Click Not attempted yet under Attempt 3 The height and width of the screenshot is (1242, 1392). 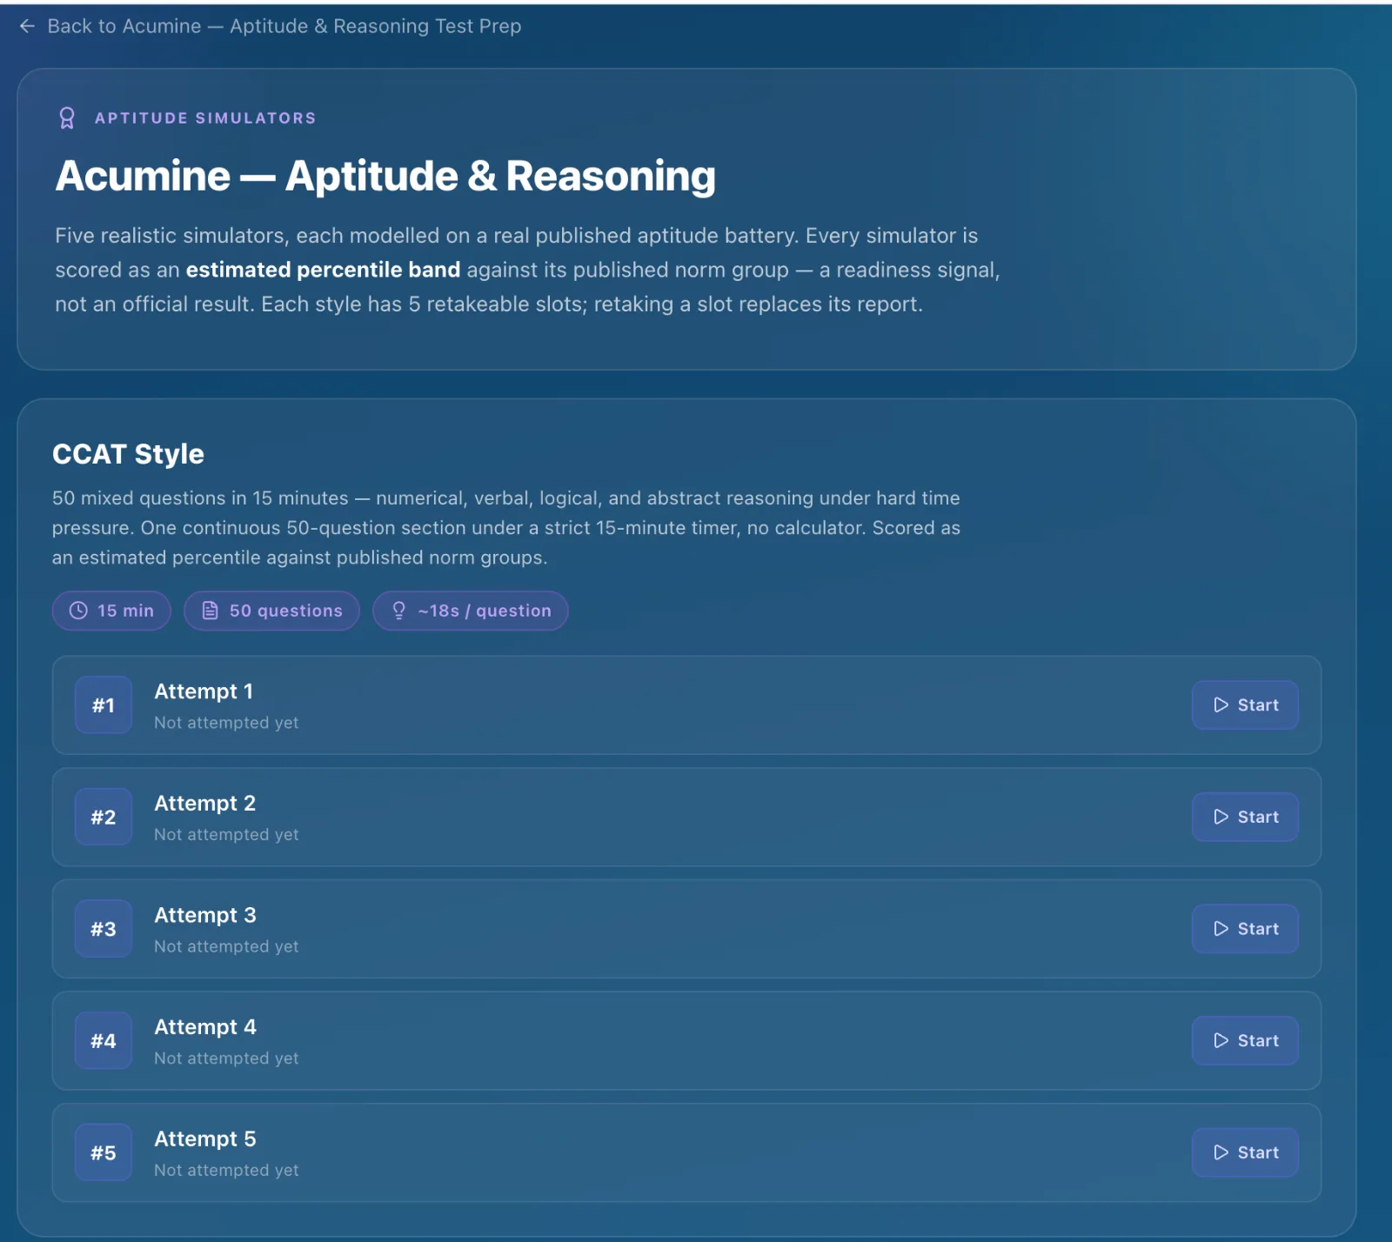[226, 946]
